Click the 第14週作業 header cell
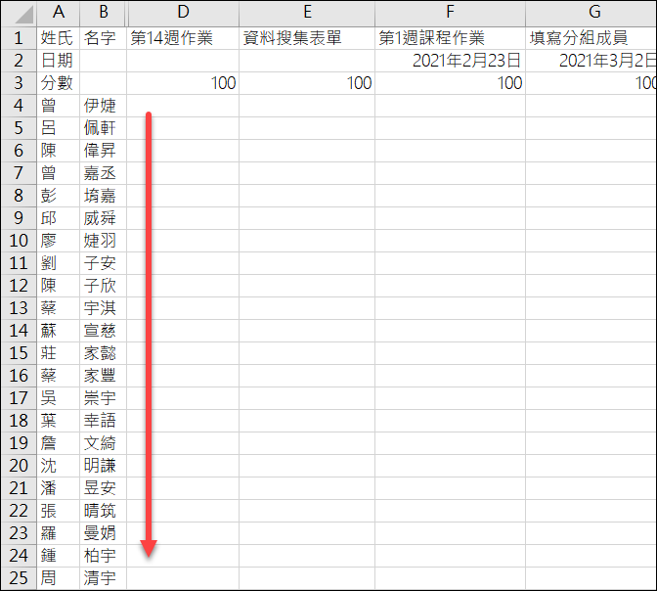The width and height of the screenshot is (657, 591). 183,38
